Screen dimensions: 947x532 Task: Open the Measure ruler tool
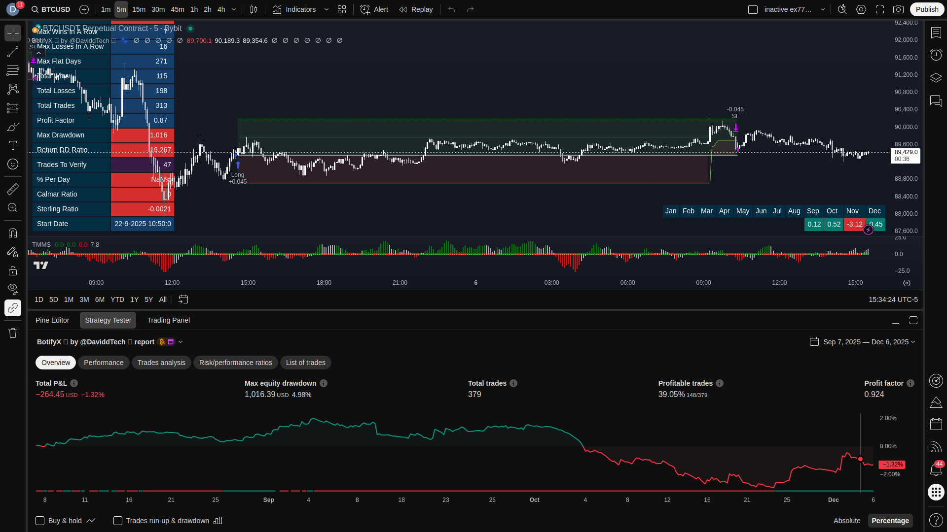tap(13, 189)
